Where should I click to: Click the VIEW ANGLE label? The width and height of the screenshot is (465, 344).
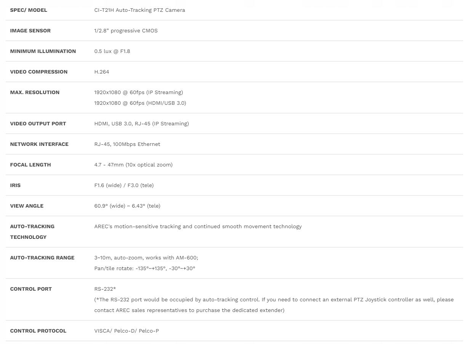pos(27,206)
